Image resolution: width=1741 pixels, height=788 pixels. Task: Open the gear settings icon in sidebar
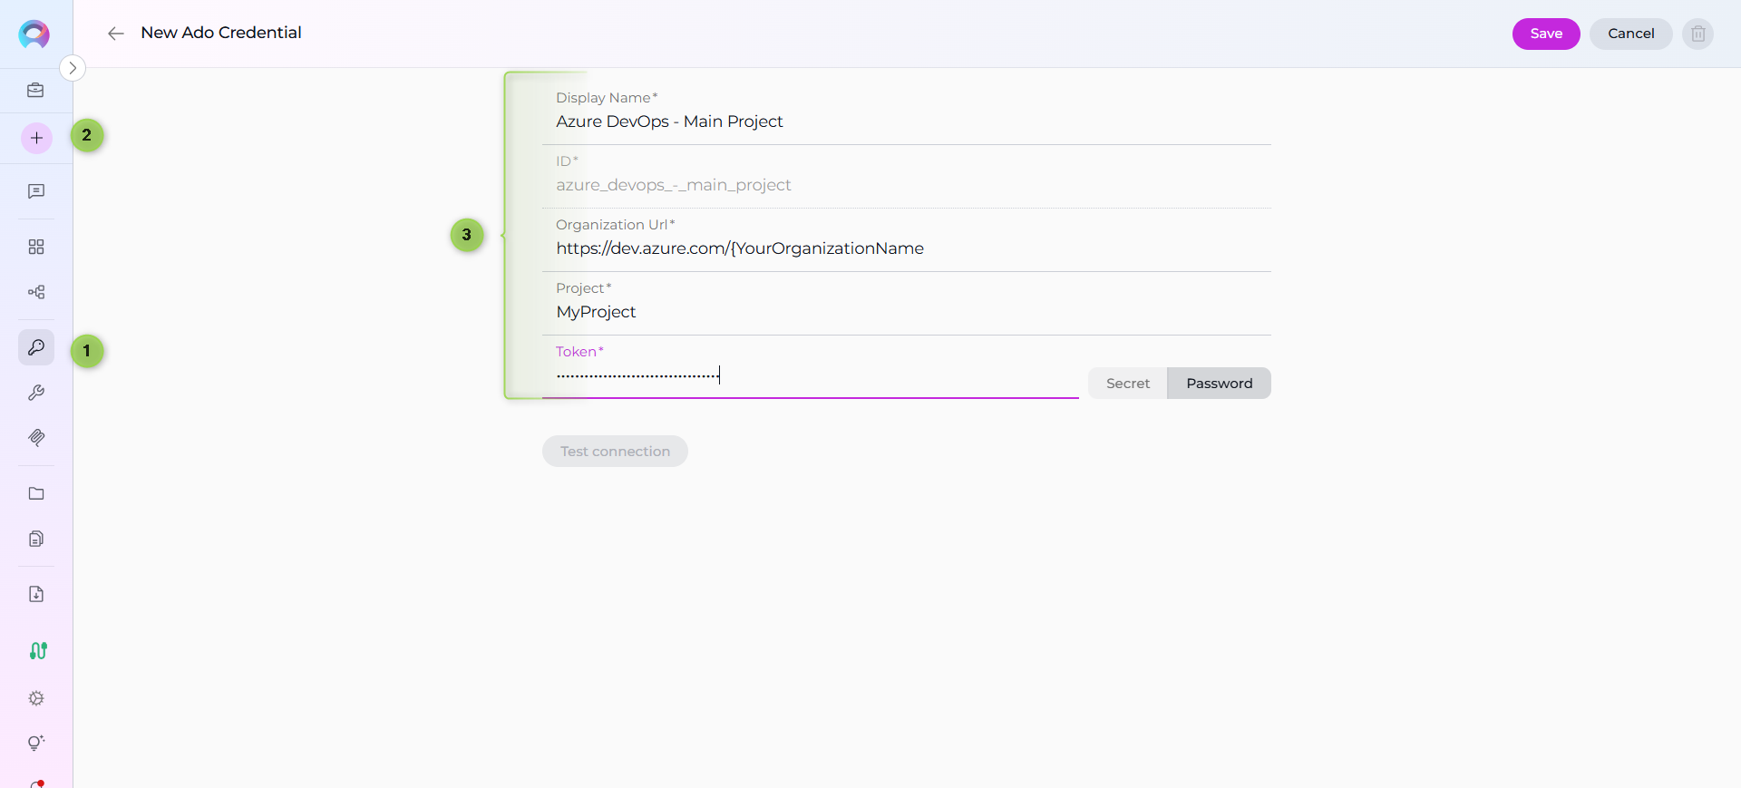pyautogui.click(x=36, y=698)
